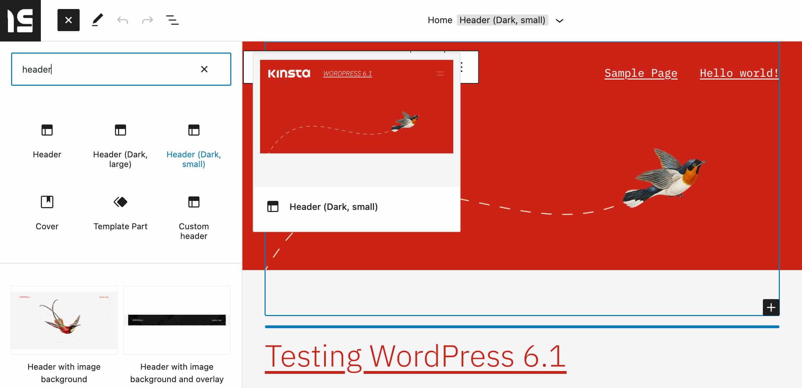Open the Hello world! link
Image resolution: width=802 pixels, height=388 pixels.
[739, 73]
